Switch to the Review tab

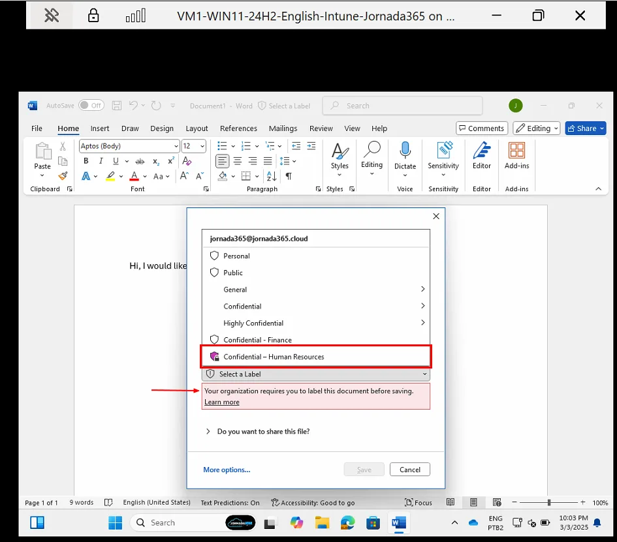tap(321, 128)
